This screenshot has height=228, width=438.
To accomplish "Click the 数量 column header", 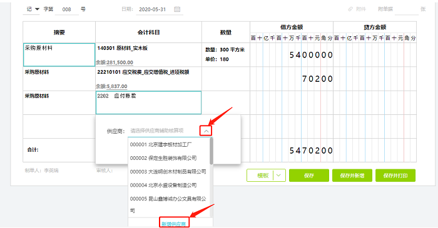I will point(226,32).
